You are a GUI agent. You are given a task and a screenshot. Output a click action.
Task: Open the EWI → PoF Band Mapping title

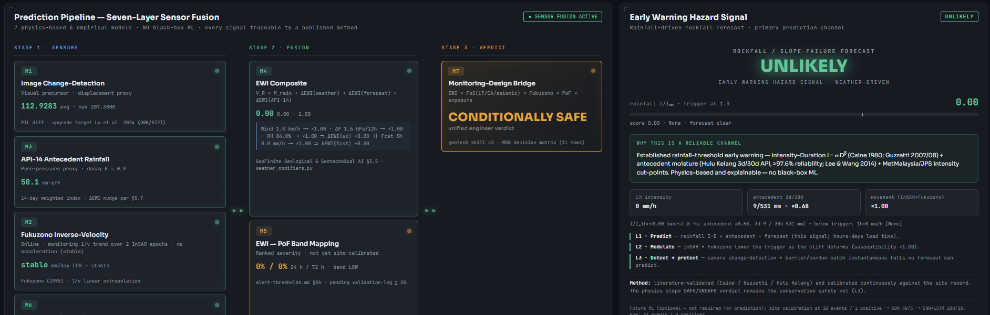(x=297, y=244)
